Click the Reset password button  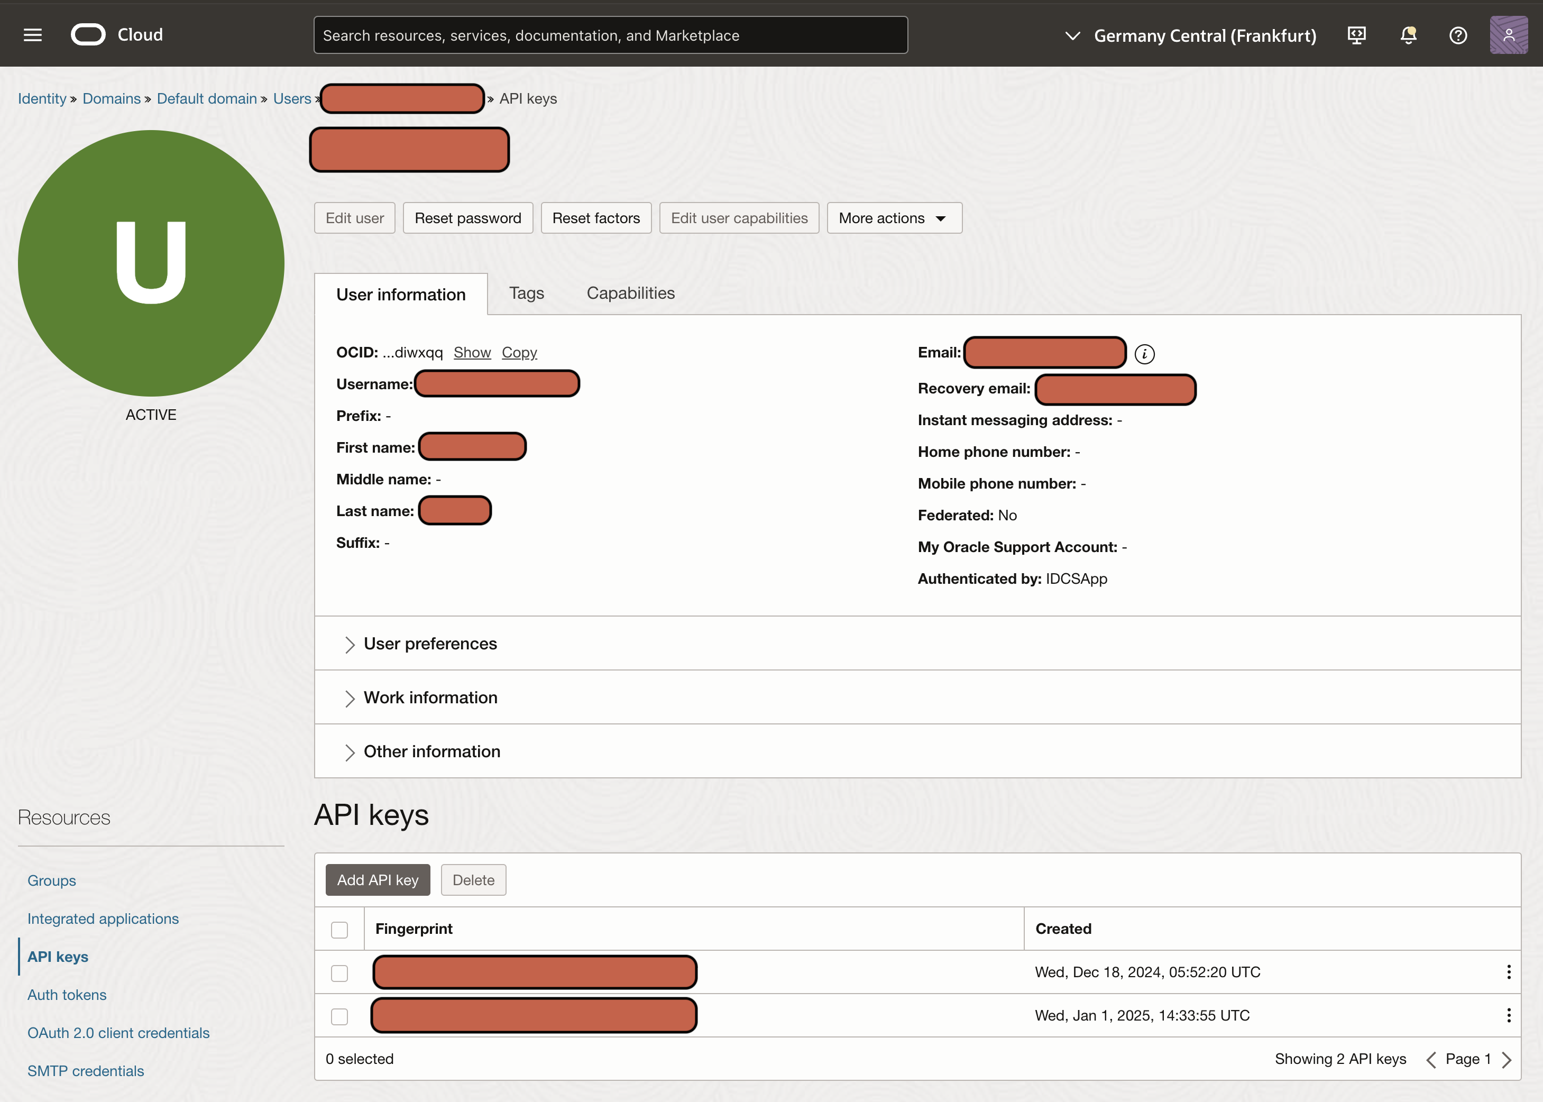pyautogui.click(x=467, y=218)
